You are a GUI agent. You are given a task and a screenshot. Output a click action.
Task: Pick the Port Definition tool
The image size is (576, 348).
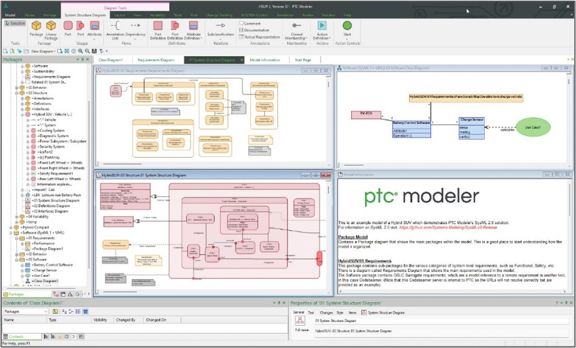tap(176, 28)
